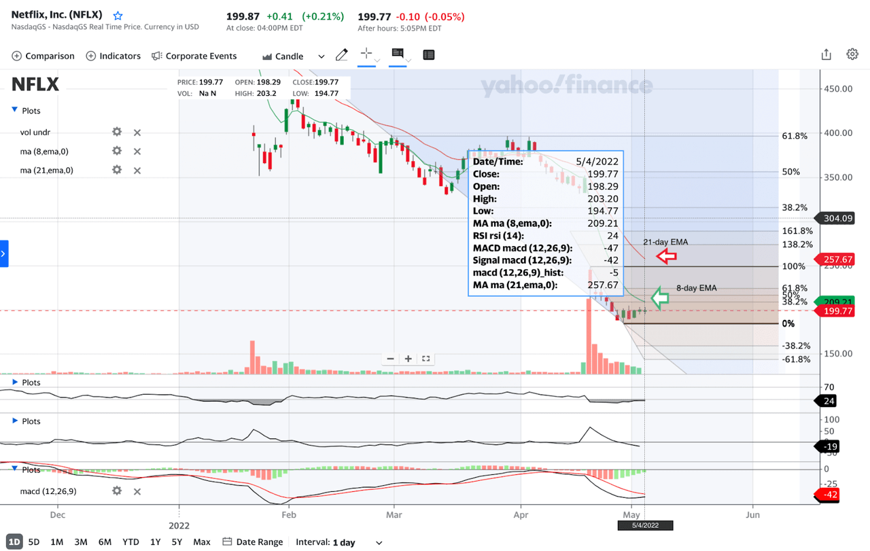This screenshot has width=870, height=551.
Task: Open settings for macd (12,26,9) plot
Action: [x=116, y=491]
